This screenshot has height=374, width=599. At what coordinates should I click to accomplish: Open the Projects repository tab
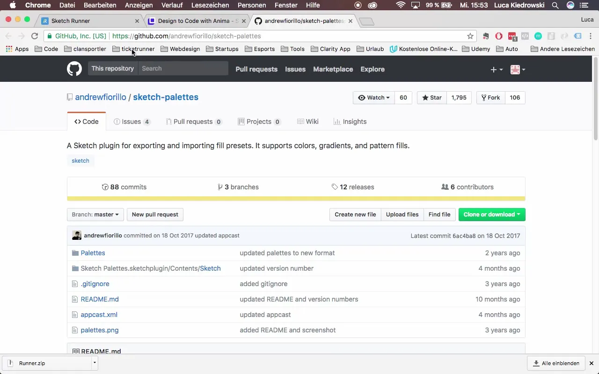pos(259,122)
